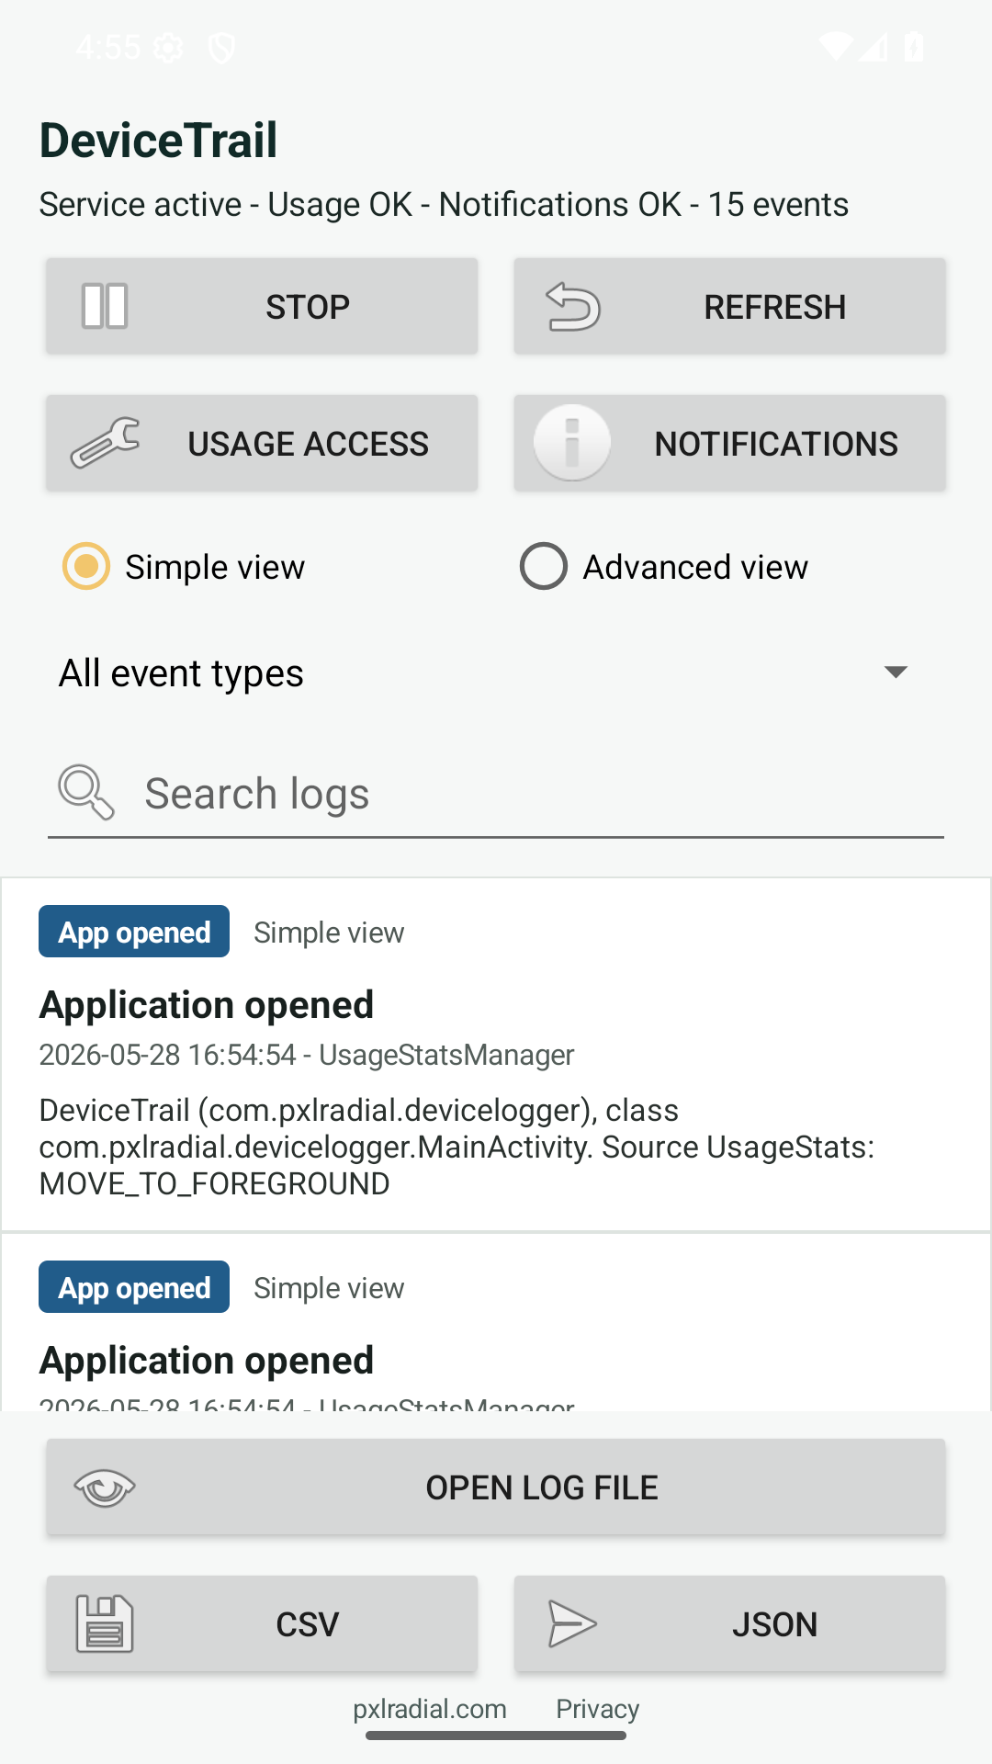The height and width of the screenshot is (1764, 992).
Task: Tap the pause icon on the STOP button
Action: click(105, 306)
